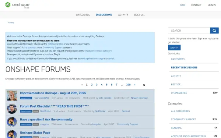The height and width of the screenshot is (138, 221).
Task: Switch to the DISCUSSIONS tab
Action: 104,15
